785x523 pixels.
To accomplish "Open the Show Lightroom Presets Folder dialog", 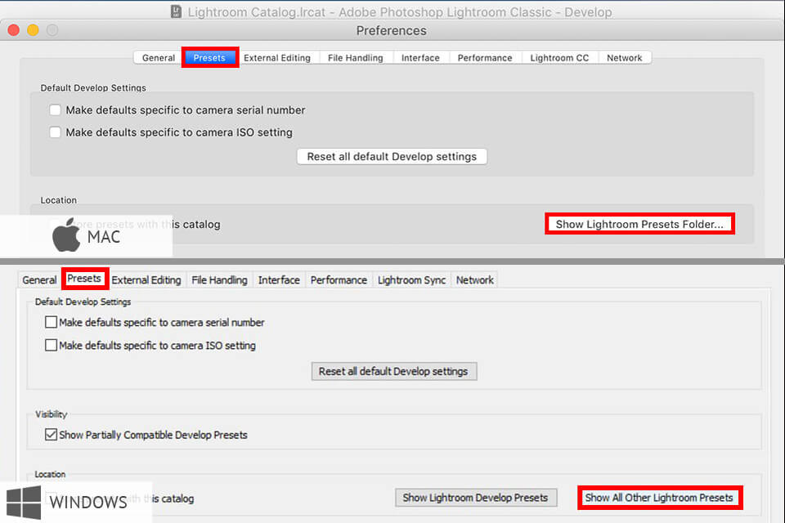I will click(639, 223).
